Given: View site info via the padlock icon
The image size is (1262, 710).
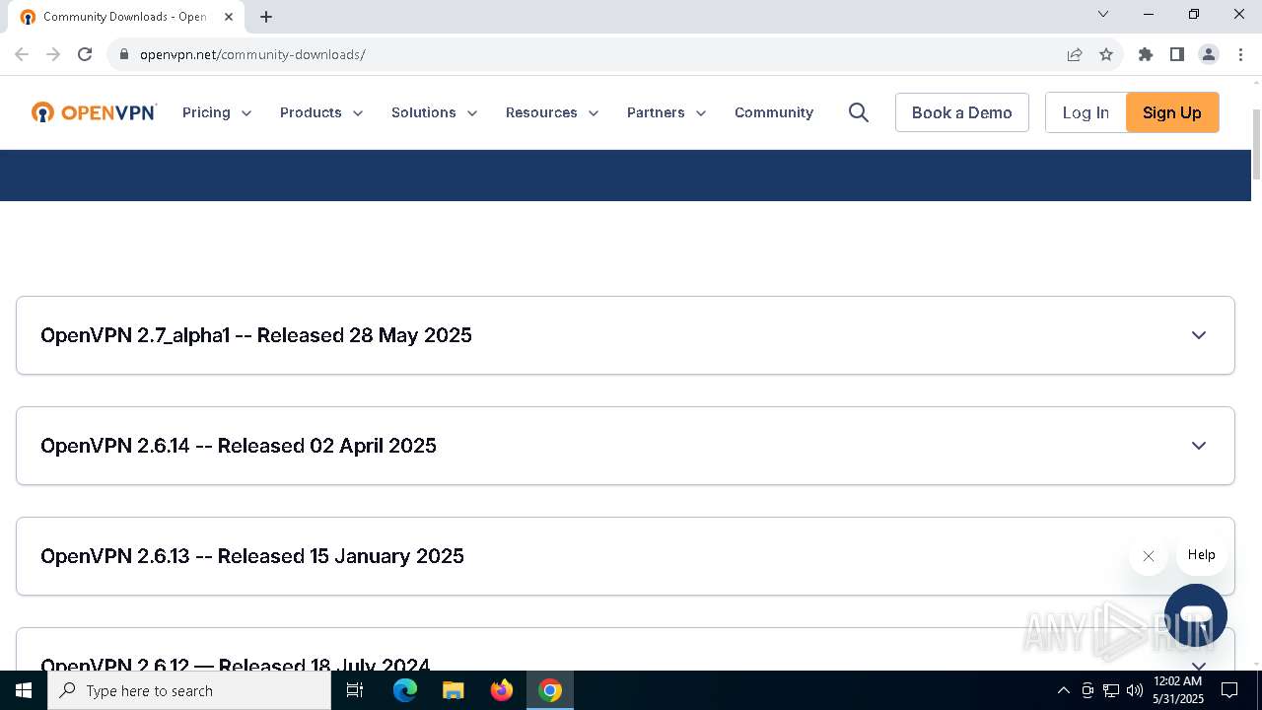Looking at the screenshot, I should (124, 54).
